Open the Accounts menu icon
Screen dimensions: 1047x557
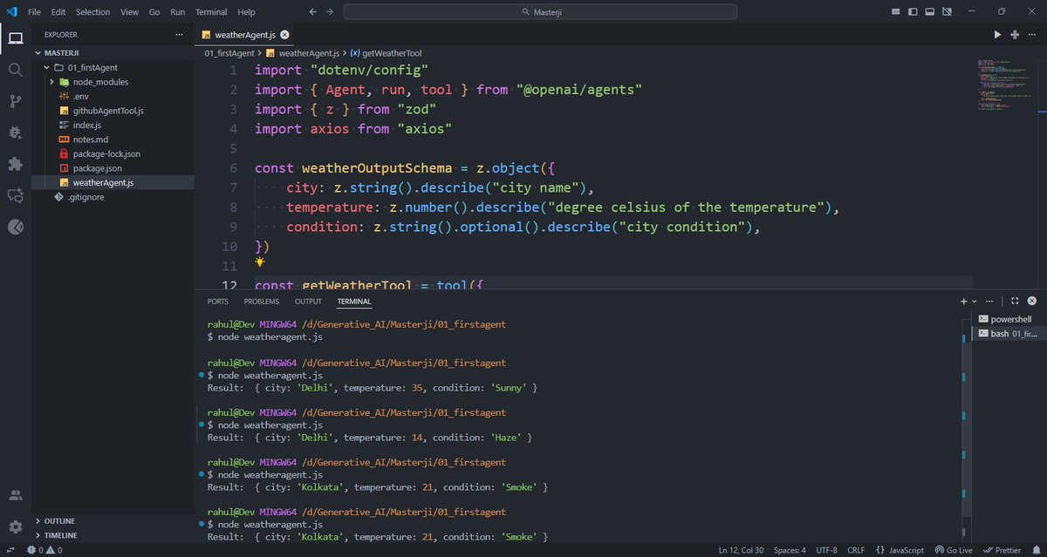tap(16, 495)
